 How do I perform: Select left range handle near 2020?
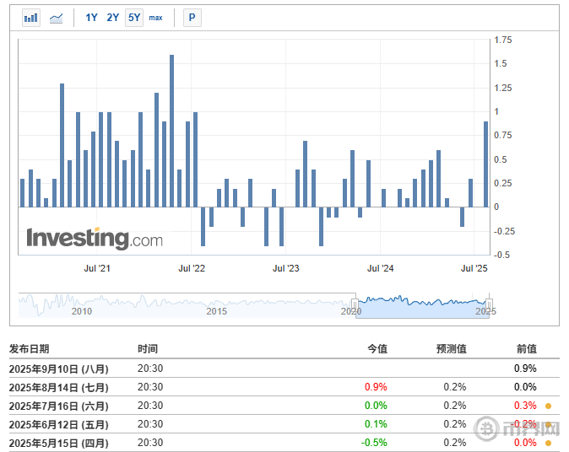355,304
